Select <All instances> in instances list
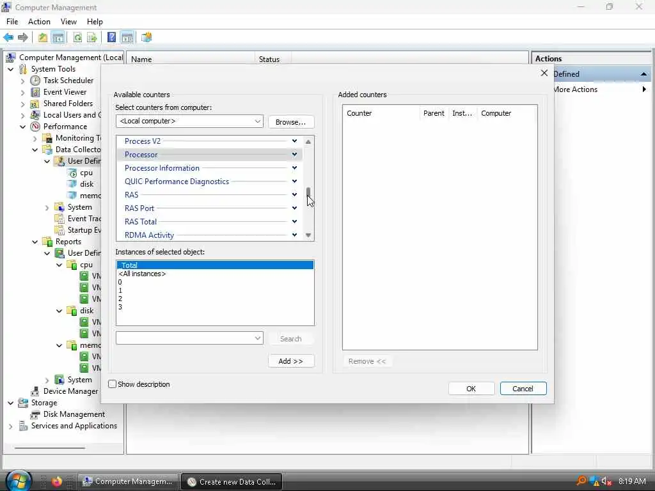The height and width of the screenshot is (491, 655). (x=143, y=274)
